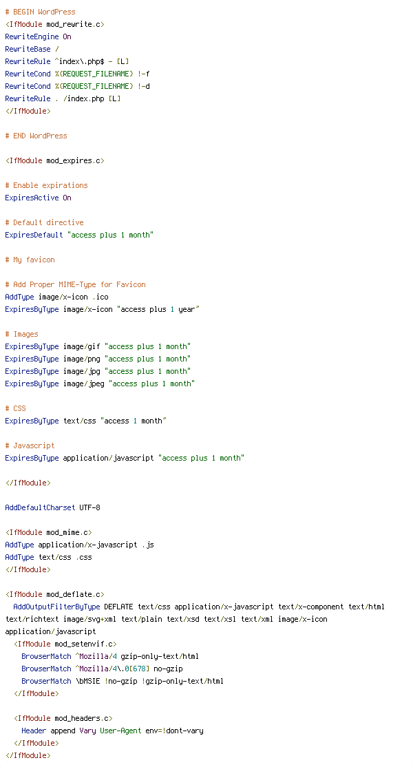Click 'text/css' in the CSS expires line
413x767 pixels.
pos(80,421)
